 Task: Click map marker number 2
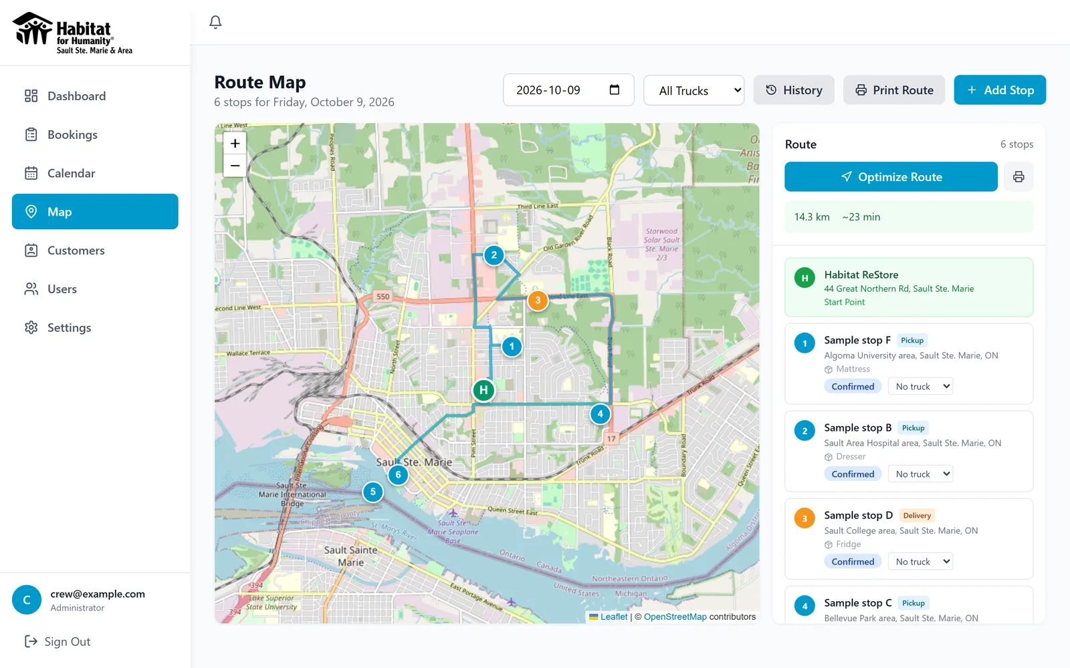tap(494, 255)
